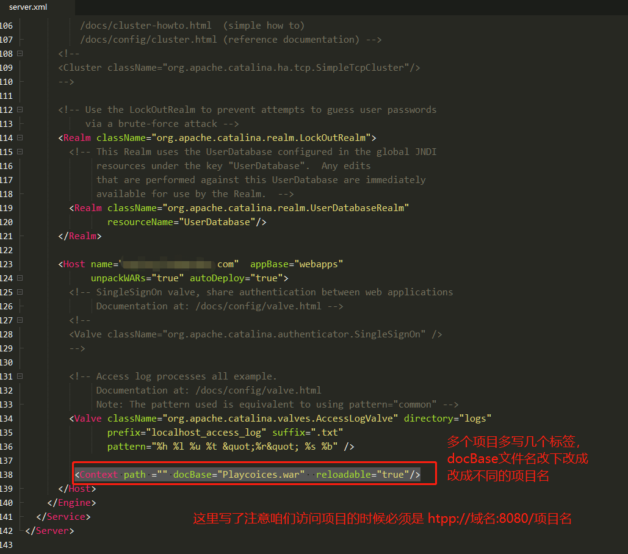628x554 pixels.
Task: Collapse the comment fold at line 108
Action: coord(20,53)
